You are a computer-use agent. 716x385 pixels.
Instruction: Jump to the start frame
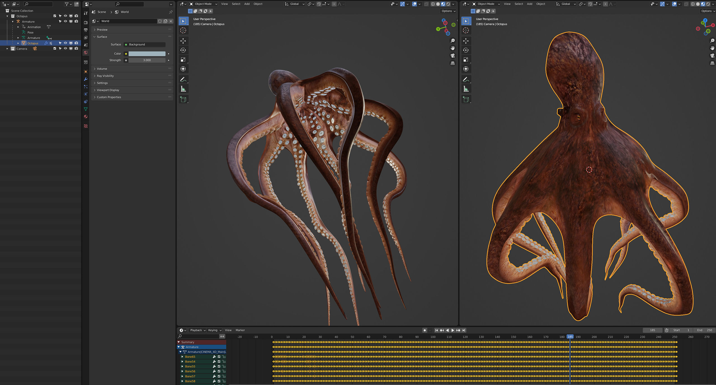pyautogui.click(x=436, y=331)
